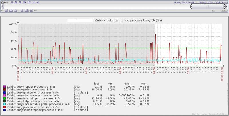This screenshot has height=116, width=229.
Task: Shift time forward by 1d
Action: pyautogui.click(x=31, y=11)
